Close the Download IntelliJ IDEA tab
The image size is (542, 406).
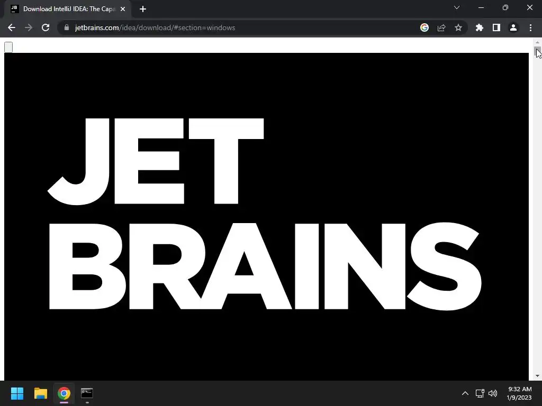123,9
